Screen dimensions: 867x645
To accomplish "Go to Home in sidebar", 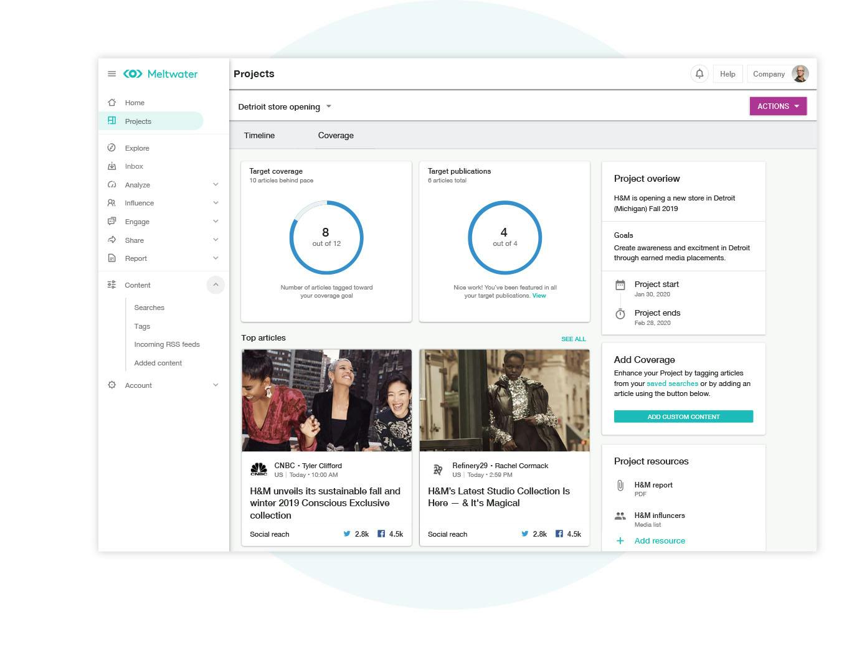I will point(135,103).
